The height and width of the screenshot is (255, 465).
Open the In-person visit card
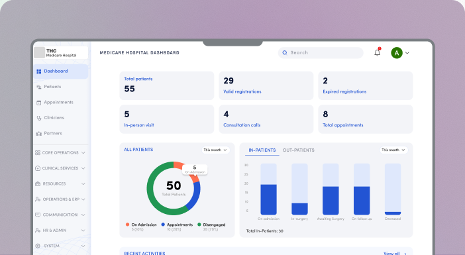point(167,119)
